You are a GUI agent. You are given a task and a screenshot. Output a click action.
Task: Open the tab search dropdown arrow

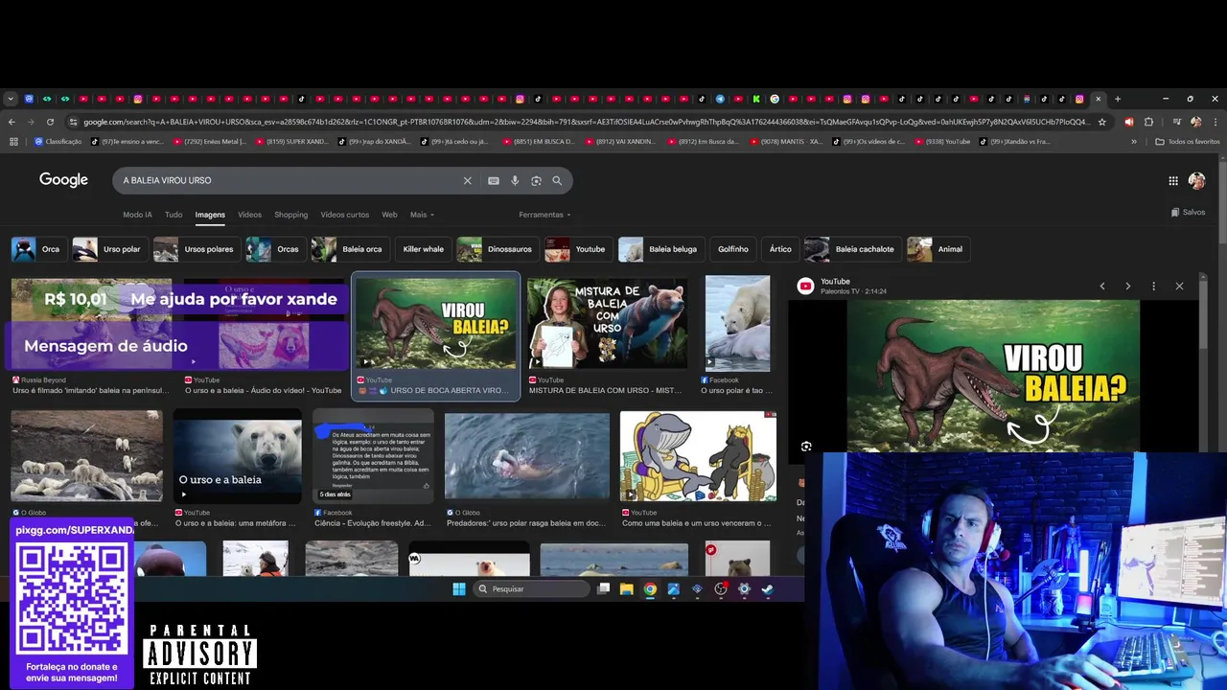11,99
